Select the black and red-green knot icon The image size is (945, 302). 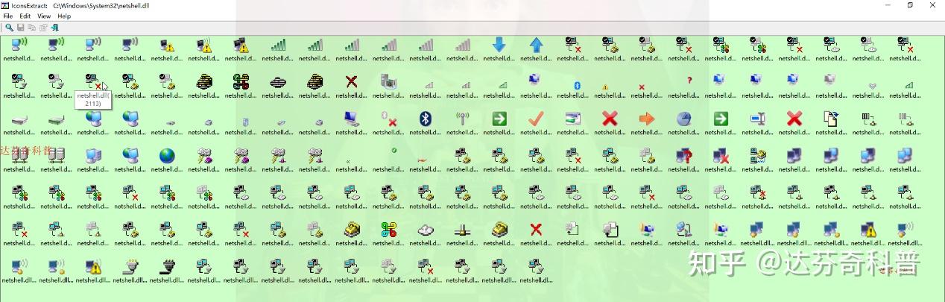tap(241, 81)
